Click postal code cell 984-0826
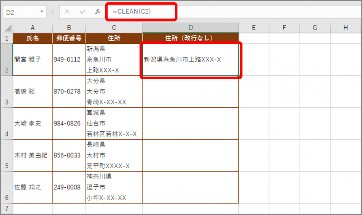Screen dimensions: 362x215 pyautogui.click(x=69, y=123)
